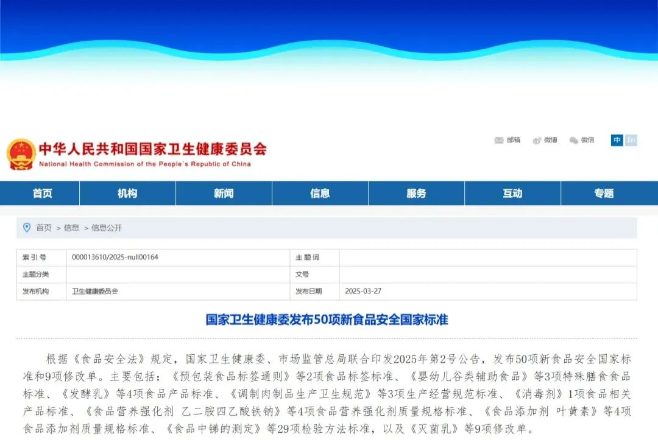This screenshot has height=448, width=658.
Task: Switch site language to English (En)
Action: point(631,140)
